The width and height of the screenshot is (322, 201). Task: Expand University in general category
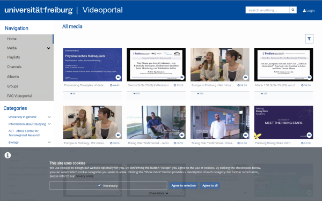tap(49, 117)
